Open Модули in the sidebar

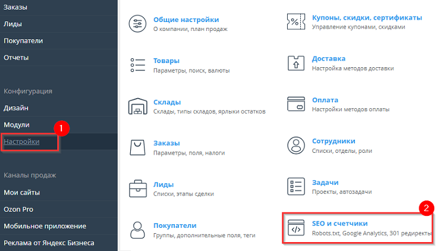17,125
